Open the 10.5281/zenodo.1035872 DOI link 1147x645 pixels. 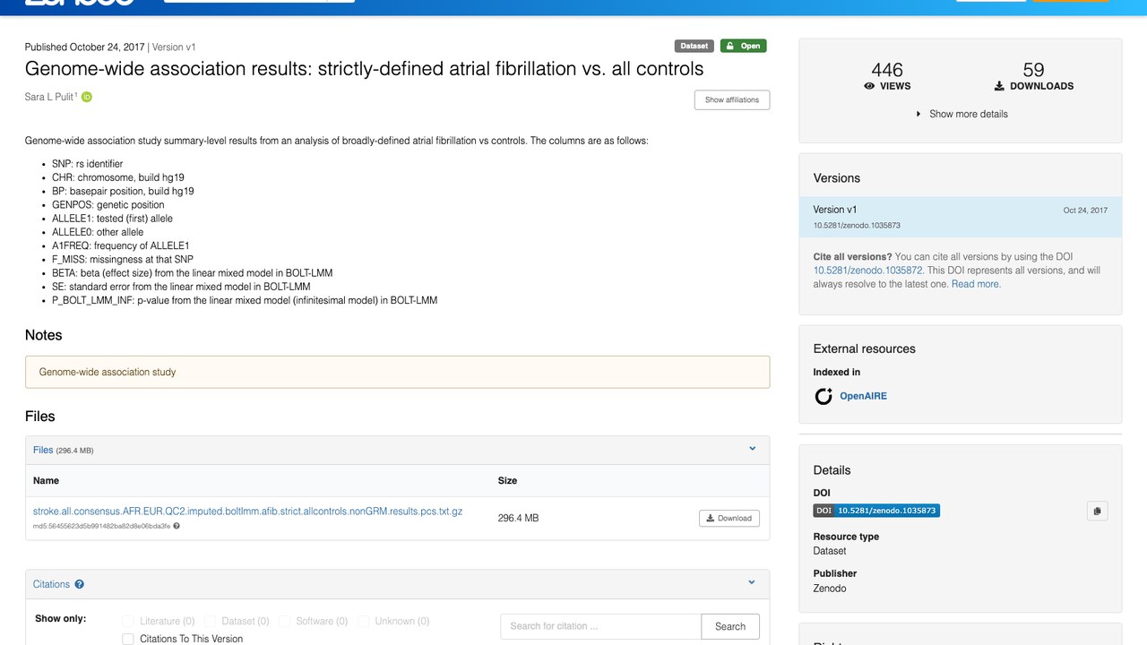point(868,270)
